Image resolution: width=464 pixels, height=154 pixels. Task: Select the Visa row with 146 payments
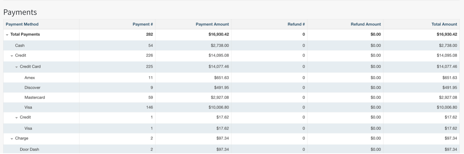(x=28, y=107)
